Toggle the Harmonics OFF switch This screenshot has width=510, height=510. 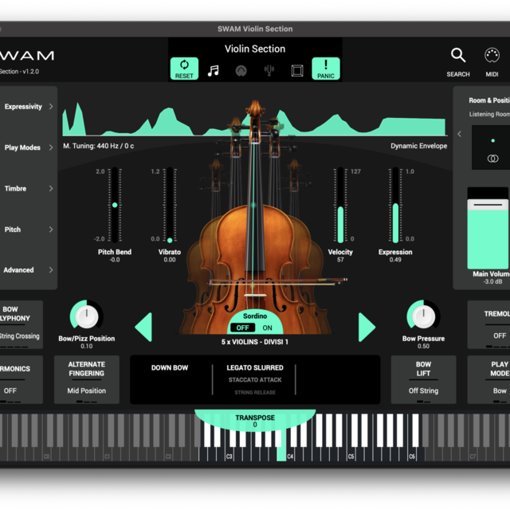click(x=10, y=390)
